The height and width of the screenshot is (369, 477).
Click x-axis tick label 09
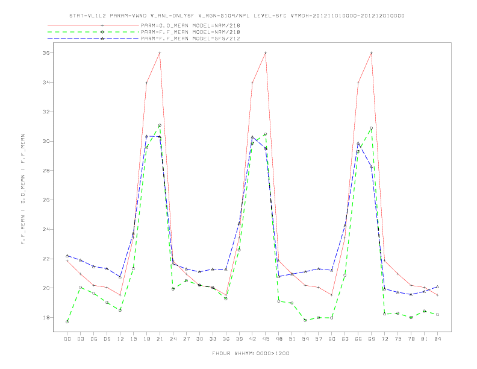click(107, 339)
